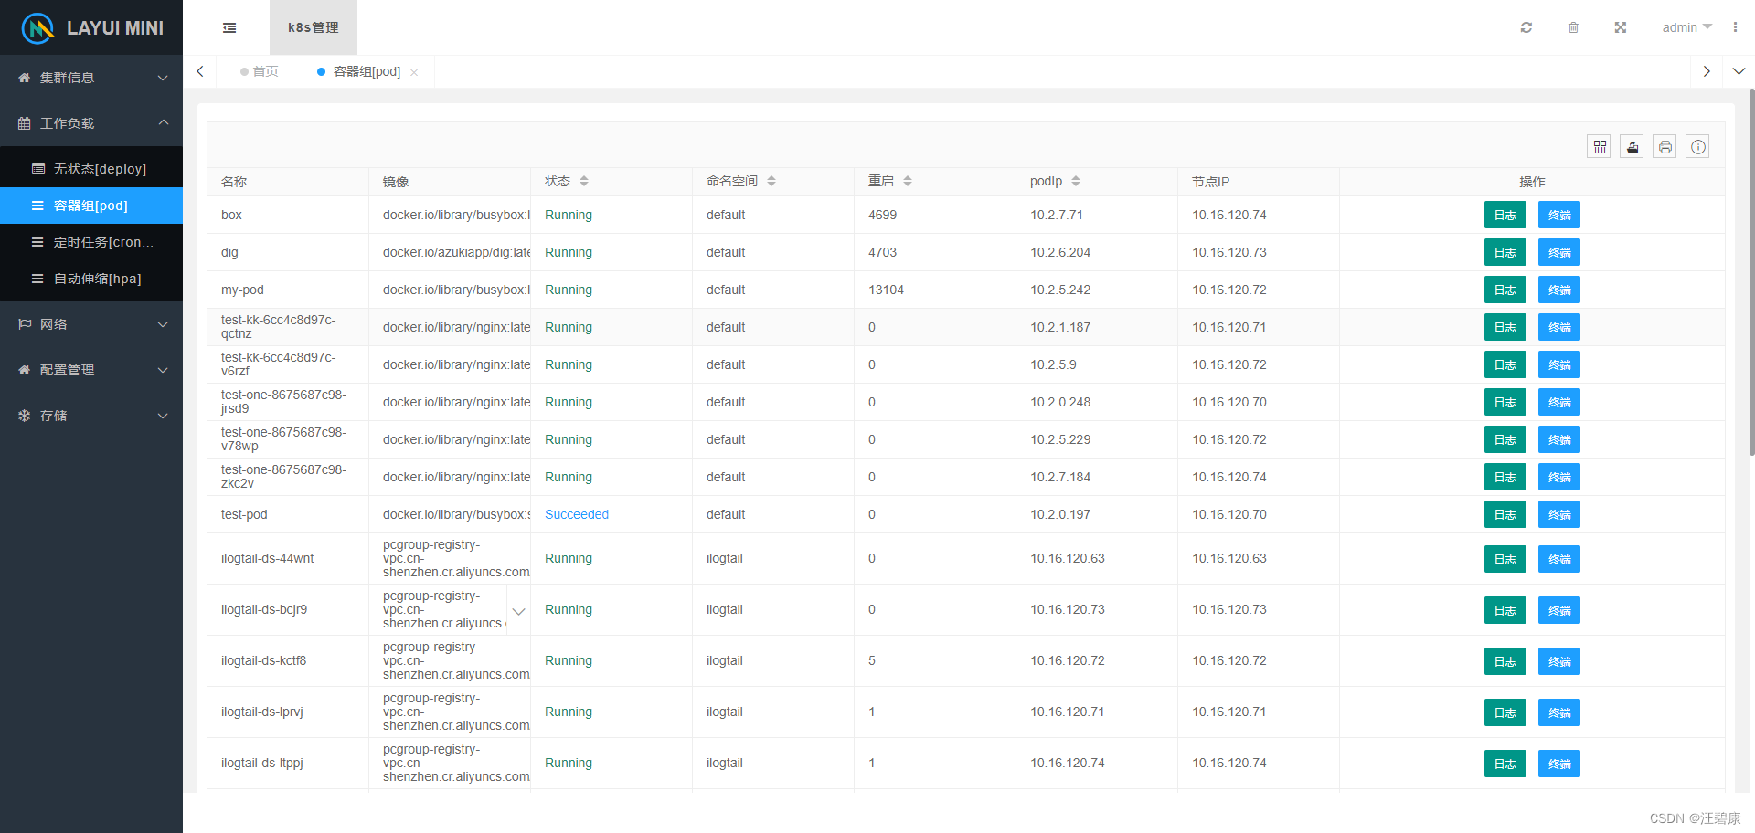Viewport: 1755px width, 833px height.
Task: View 日志 for pod my-pod
Action: click(1505, 290)
